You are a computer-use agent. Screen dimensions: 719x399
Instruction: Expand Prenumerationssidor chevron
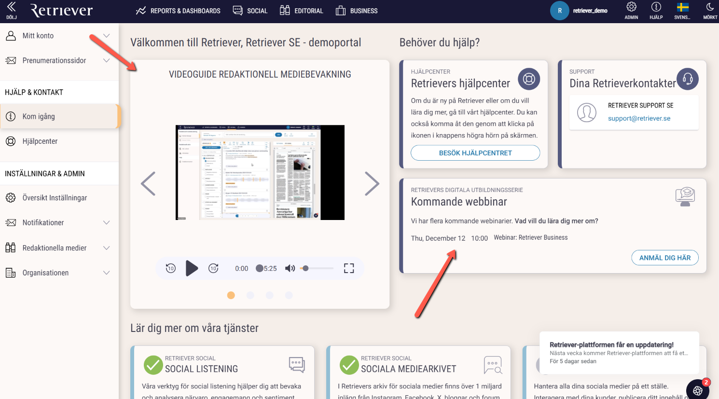pos(107,60)
